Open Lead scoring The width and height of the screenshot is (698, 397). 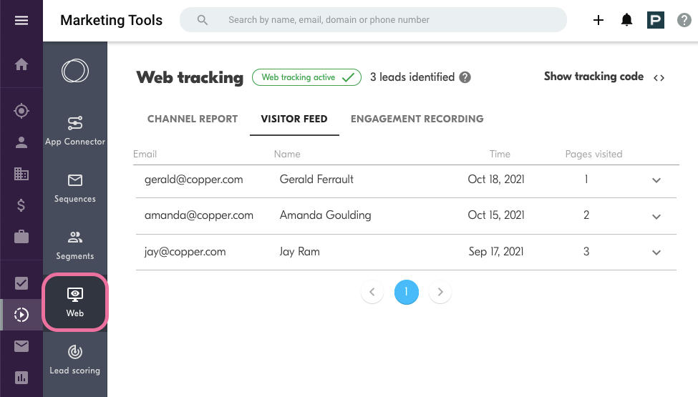pyautogui.click(x=75, y=360)
